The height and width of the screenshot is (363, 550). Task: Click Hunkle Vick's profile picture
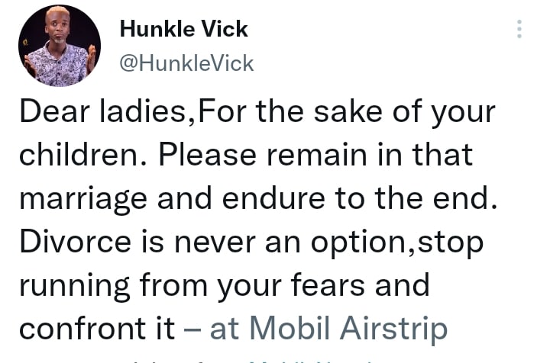click(x=60, y=46)
